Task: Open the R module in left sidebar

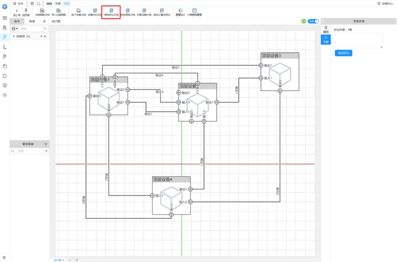Action: (x=5, y=28)
